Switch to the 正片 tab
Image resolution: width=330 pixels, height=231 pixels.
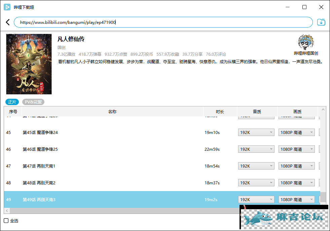pyautogui.click(x=12, y=102)
